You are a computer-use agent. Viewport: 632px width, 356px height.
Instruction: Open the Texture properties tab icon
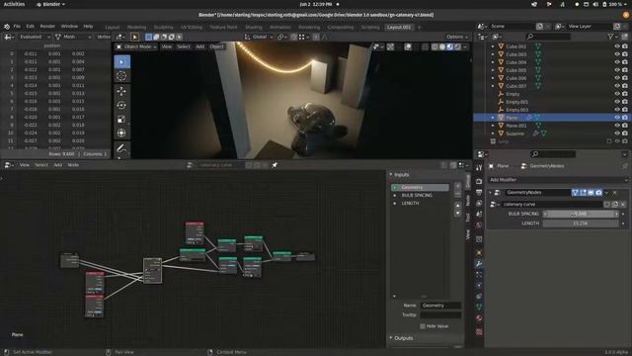pyautogui.click(x=479, y=332)
